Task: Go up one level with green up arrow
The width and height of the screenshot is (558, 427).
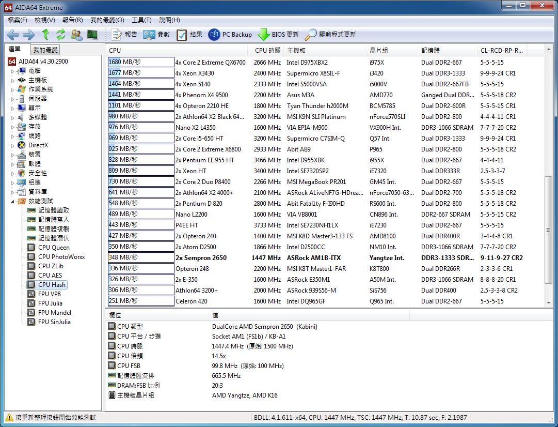Action: tap(45, 35)
